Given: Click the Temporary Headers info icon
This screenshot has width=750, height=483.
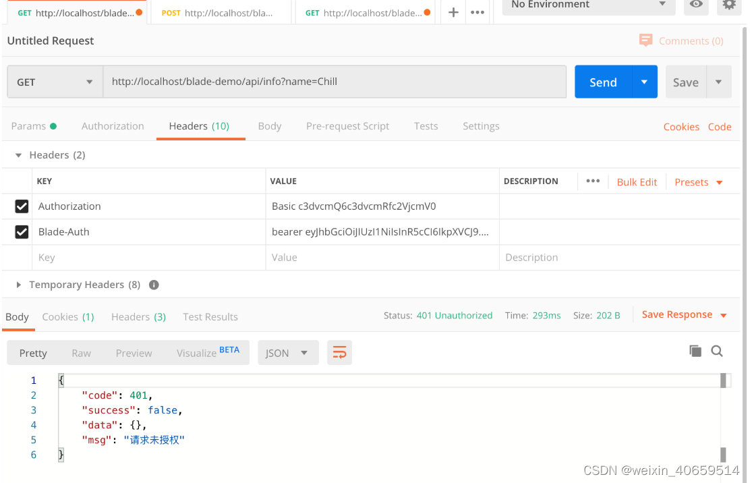Looking at the screenshot, I should click(x=153, y=285).
